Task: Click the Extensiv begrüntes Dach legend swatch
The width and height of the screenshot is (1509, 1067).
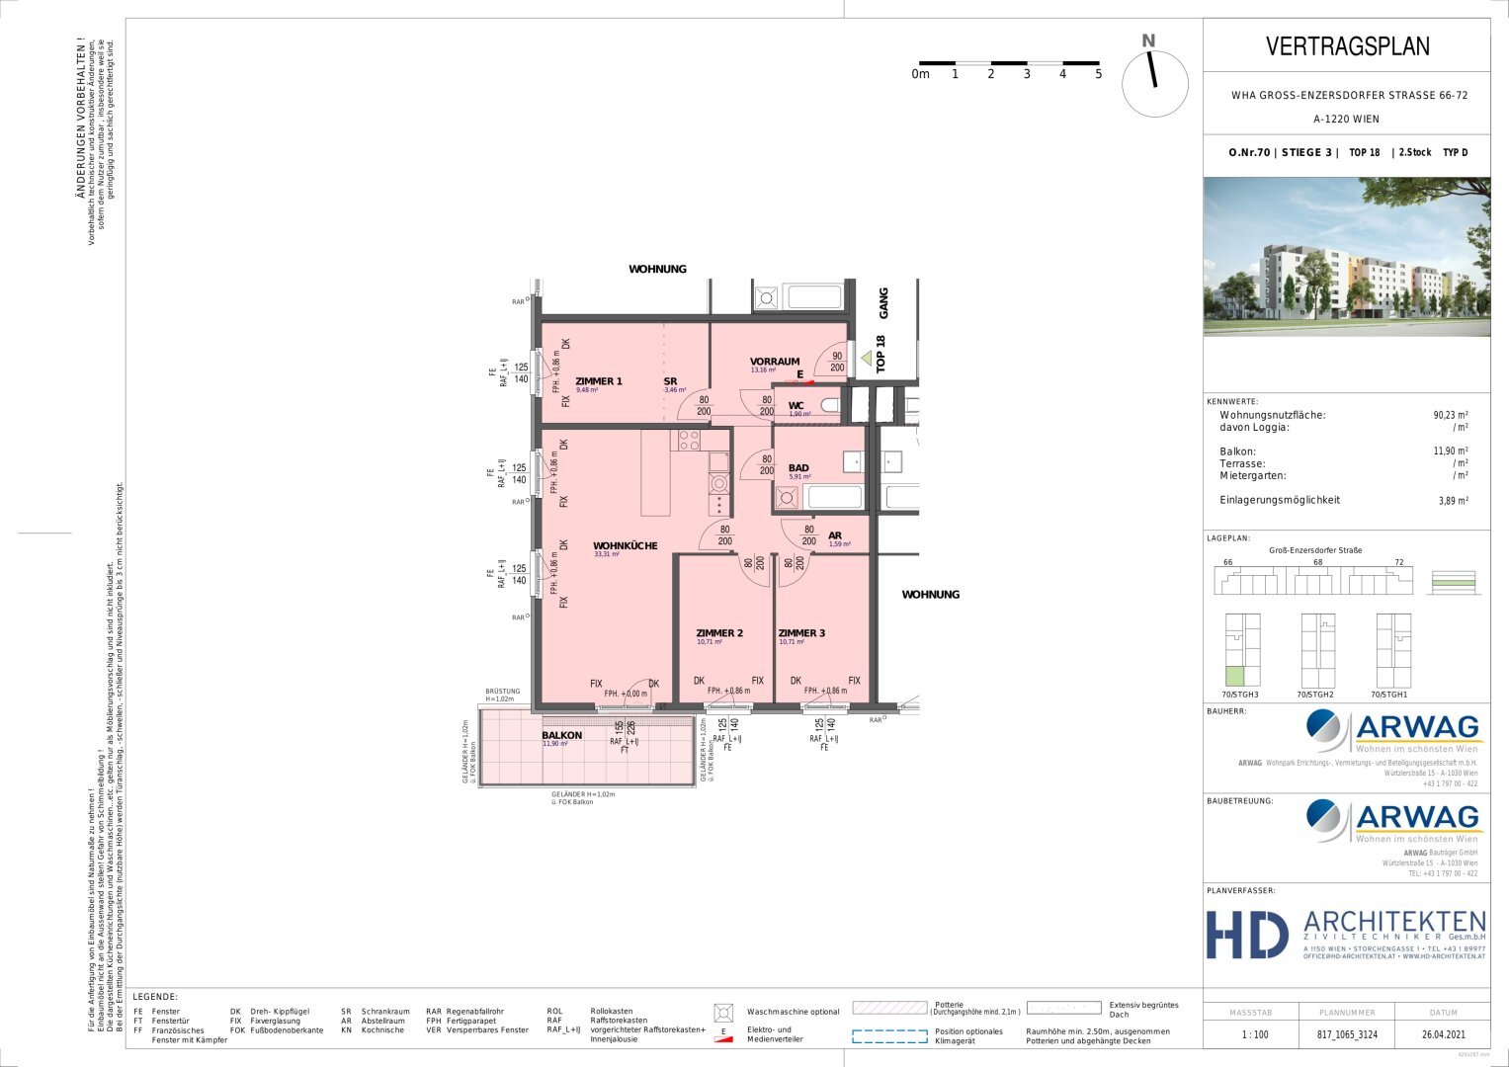Action: tap(1064, 1008)
